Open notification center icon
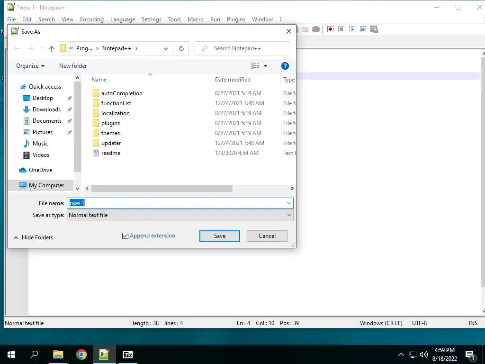The height and width of the screenshot is (364, 485). [x=470, y=355]
